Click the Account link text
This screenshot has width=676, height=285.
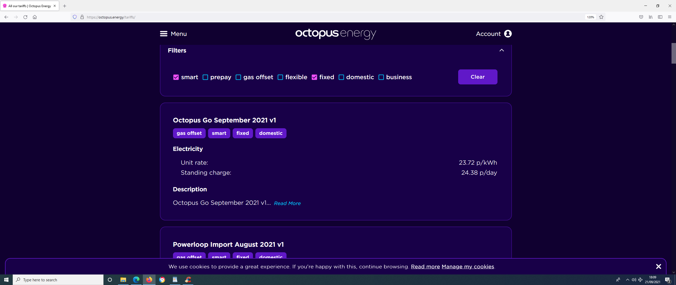(488, 34)
